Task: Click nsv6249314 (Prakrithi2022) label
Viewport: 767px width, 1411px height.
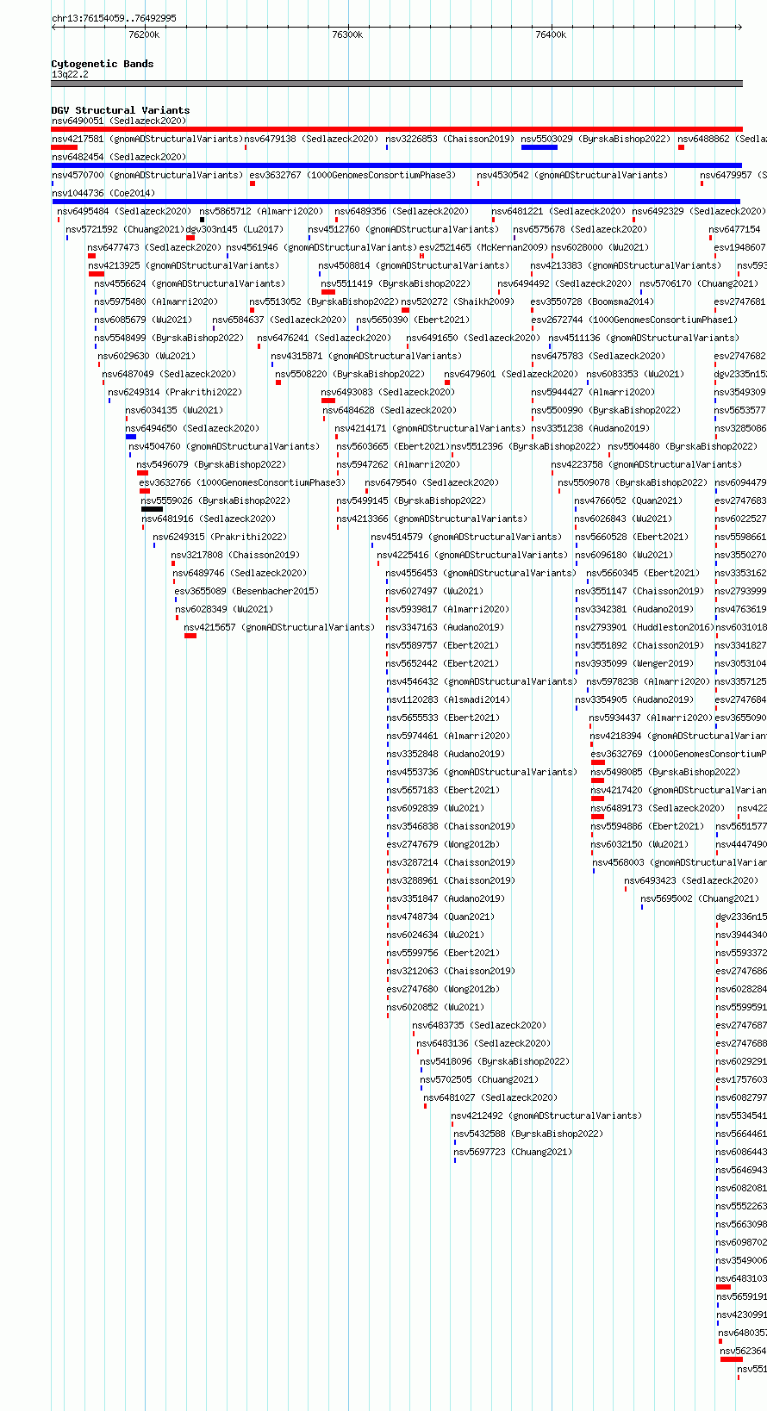Action: [x=176, y=393]
